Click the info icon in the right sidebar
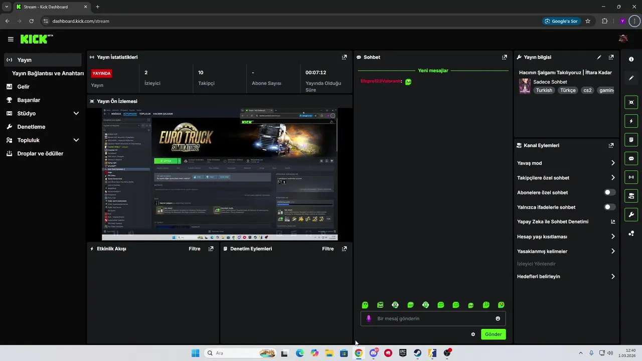The image size is (642, 361). pyautogui.click(x=631, y=59)
